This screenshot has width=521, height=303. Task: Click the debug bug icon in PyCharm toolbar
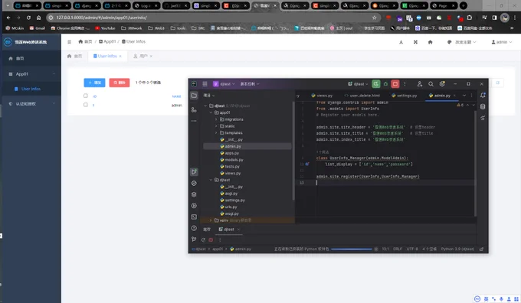(x=385, y=84)
